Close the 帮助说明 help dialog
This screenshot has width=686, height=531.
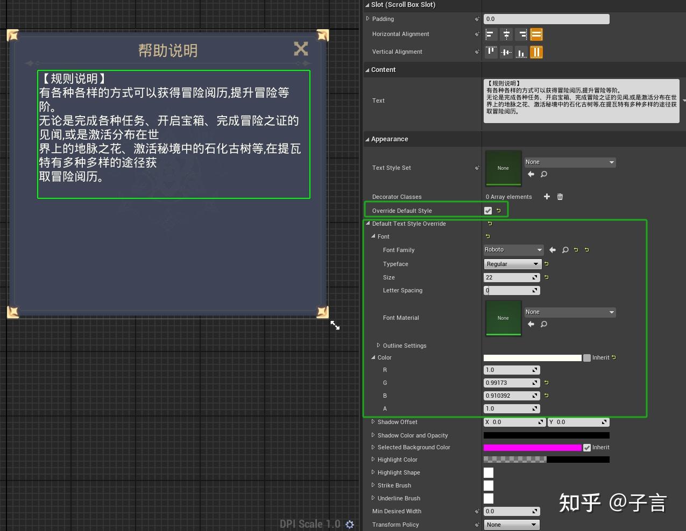tap(301, 48)
